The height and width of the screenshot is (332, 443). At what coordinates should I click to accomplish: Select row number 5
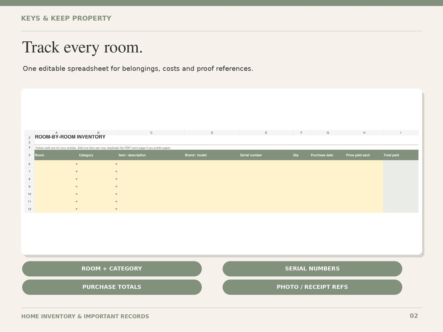tap(30, 155)
